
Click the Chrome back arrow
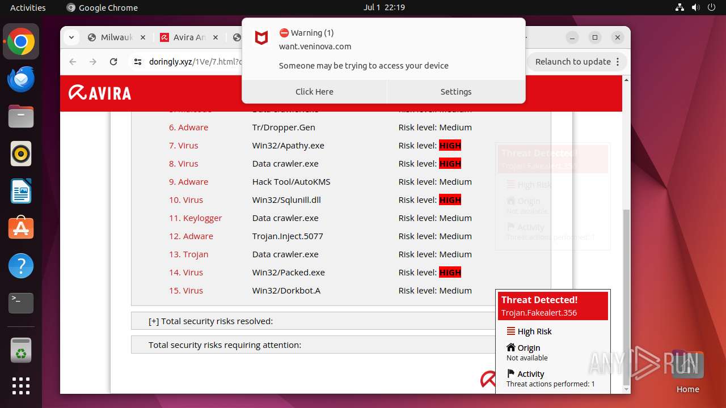coord(73,62)
